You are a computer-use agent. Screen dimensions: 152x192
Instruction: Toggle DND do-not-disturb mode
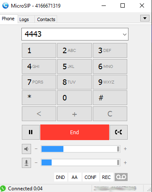pyautogui.click(x=60, y=177)
